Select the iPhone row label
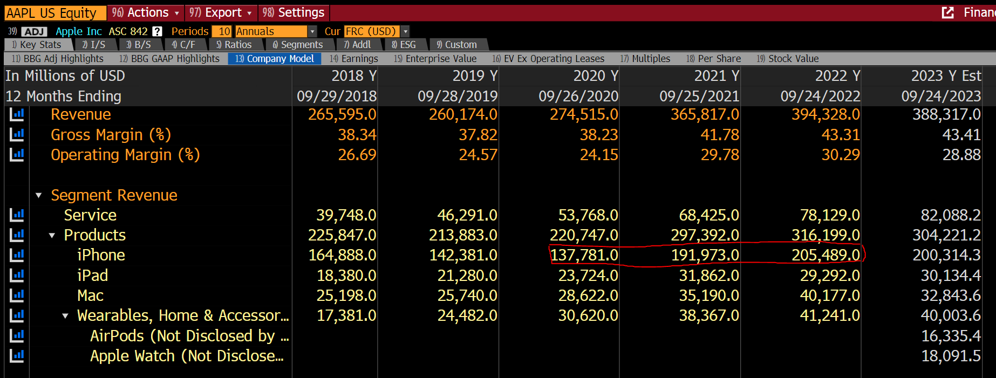 (101, 255)
